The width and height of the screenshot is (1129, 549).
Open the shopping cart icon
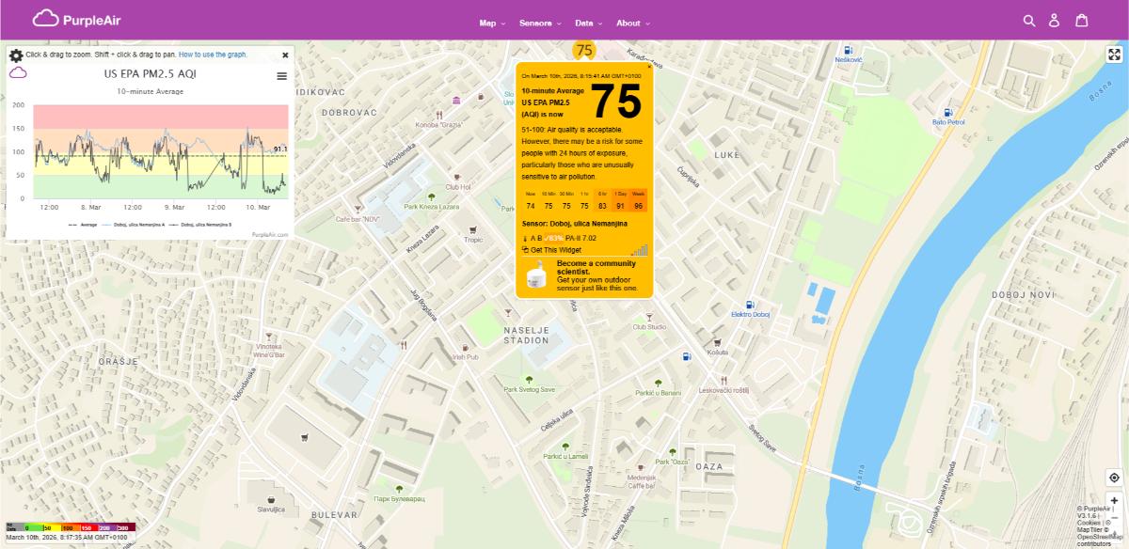[1080, 18]
